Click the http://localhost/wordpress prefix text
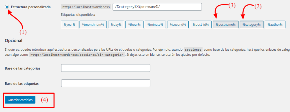The width and height of the screenshot is (290, 112). (x=86, y=7)
